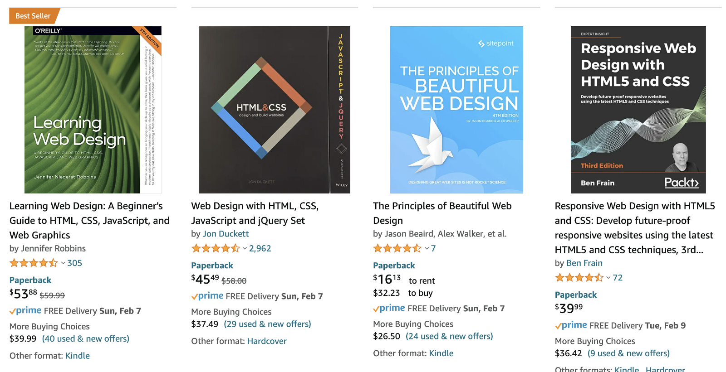Click the Best Seller badge

32,15
